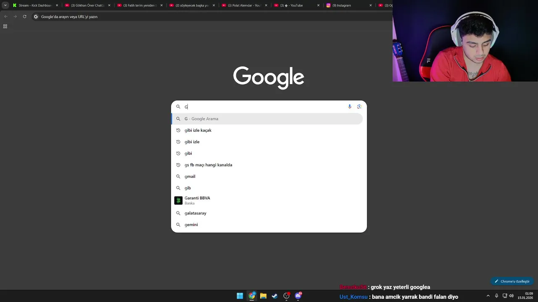Click the browser Back arrow

[x=6, y=16]
